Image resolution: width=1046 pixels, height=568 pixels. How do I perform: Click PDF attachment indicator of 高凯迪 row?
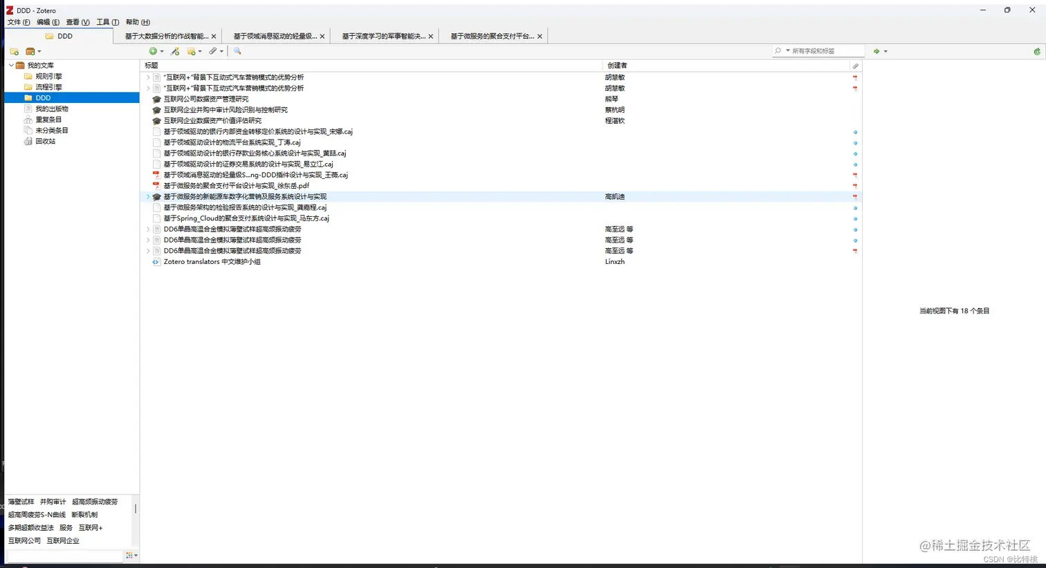click(855, 197)
